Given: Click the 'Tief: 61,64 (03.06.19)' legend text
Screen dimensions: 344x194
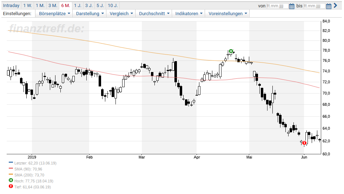Looking at the screenshot, I should point(33,187).
